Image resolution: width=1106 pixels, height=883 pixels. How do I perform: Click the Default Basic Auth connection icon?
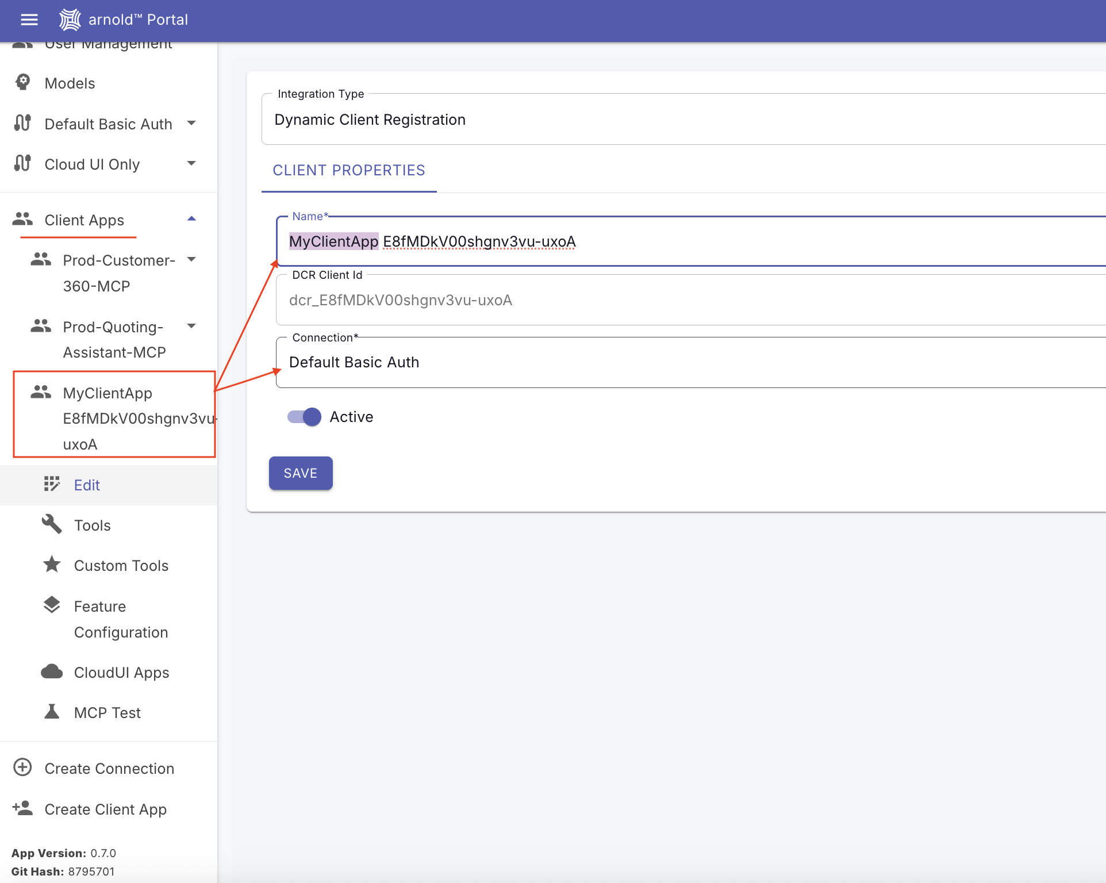pyautogui.click(x=22, y=123)
